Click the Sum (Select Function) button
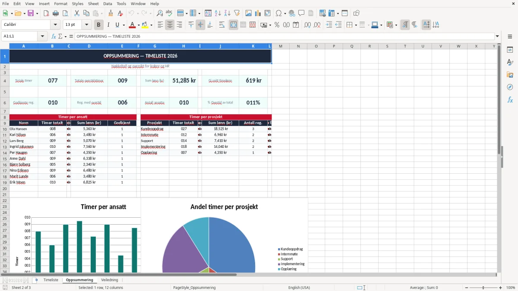Image resolution: width=518 pixels, height=291 pixels. point(60,36)
